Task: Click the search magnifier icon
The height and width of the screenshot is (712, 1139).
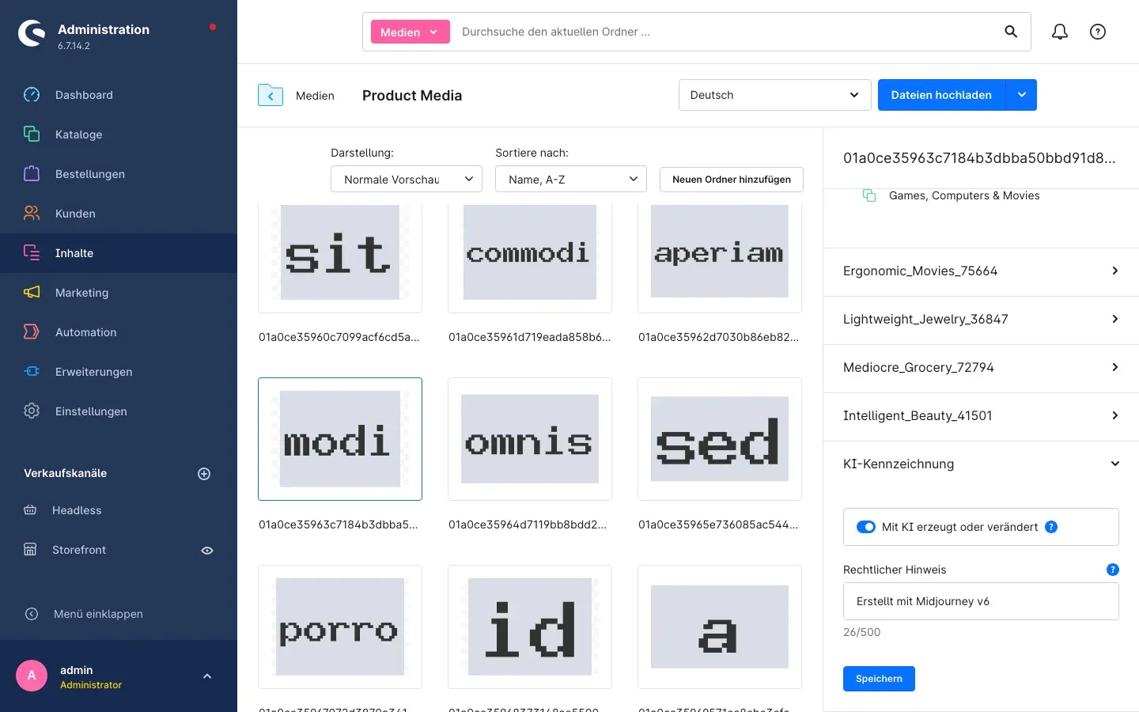Action: pyautogui.click(x=1011, y=32)
